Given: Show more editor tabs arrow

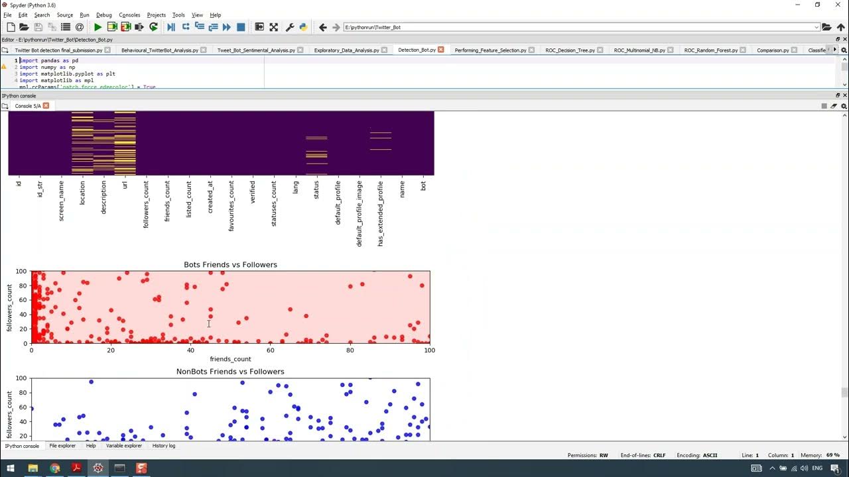Looking at the screenshot, I should [835, 50].
